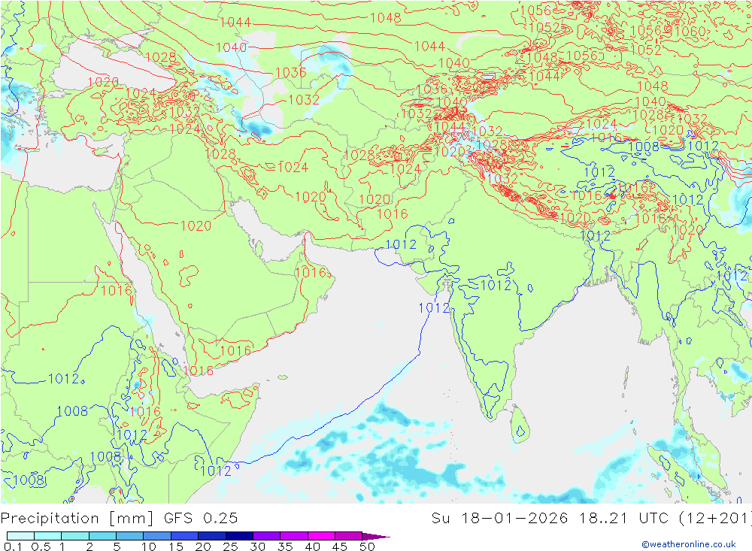Click the '1060' isobar label
This screenshot has height=551, width=752.
[689, 32]
